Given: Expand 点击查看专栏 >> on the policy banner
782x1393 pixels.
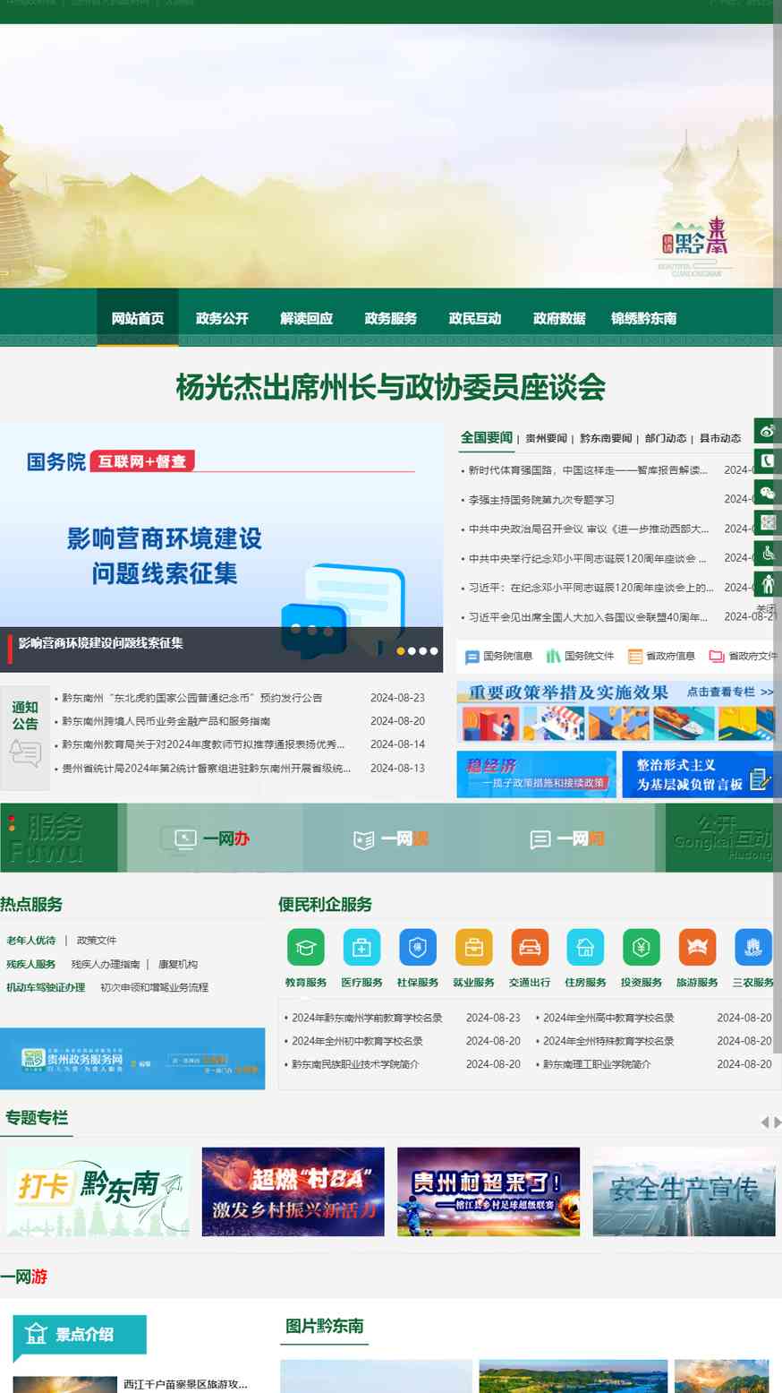Looking at the screenshot, I should tap(730, 692).
